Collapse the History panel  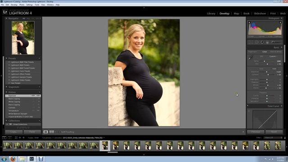(x=6, y=92)
